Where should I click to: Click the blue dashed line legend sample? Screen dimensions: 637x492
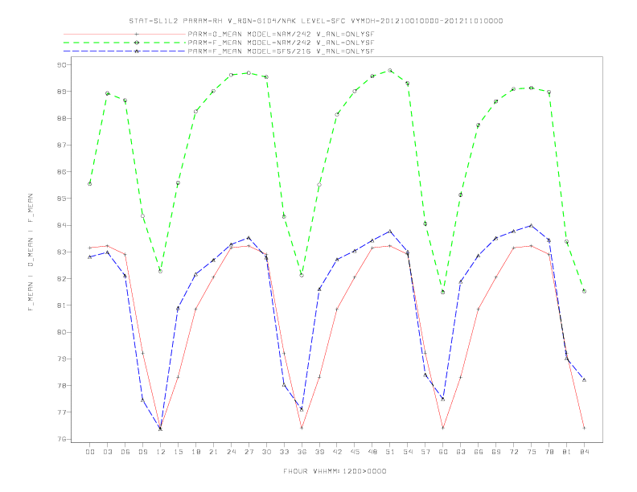point(125,51)
